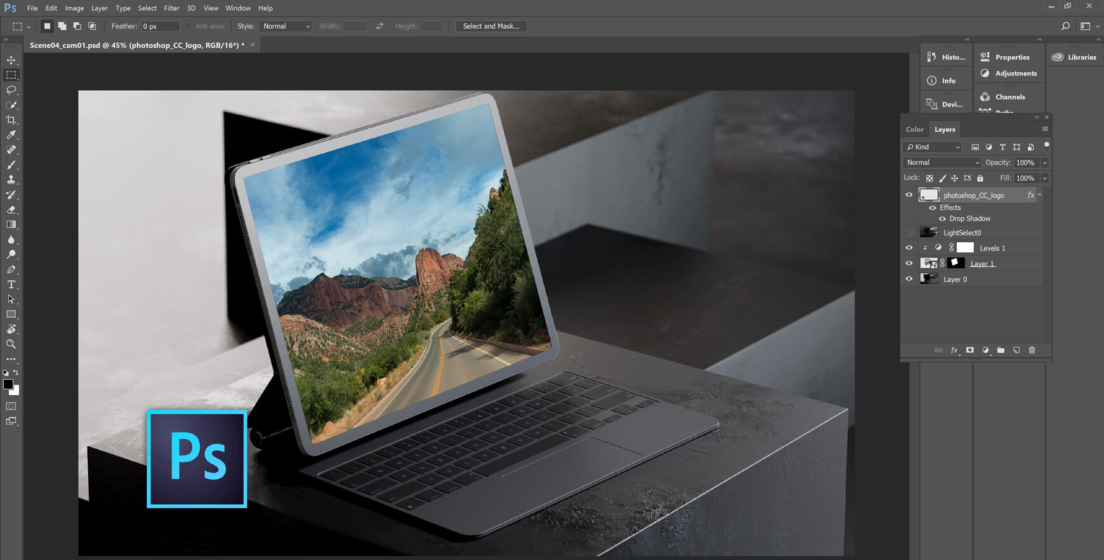Select the Horizontal Type tool
Screen dimensions: 1104x560
pos(11,285)
